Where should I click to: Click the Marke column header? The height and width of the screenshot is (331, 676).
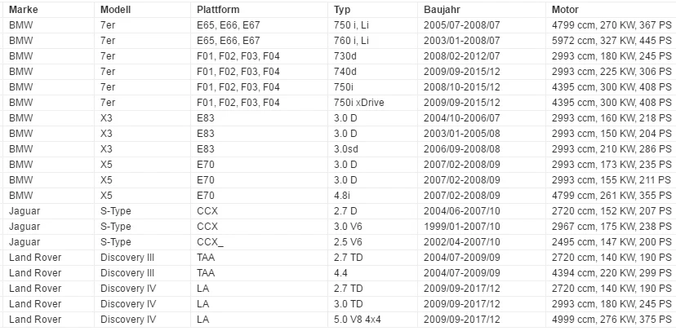coord(48,10)
